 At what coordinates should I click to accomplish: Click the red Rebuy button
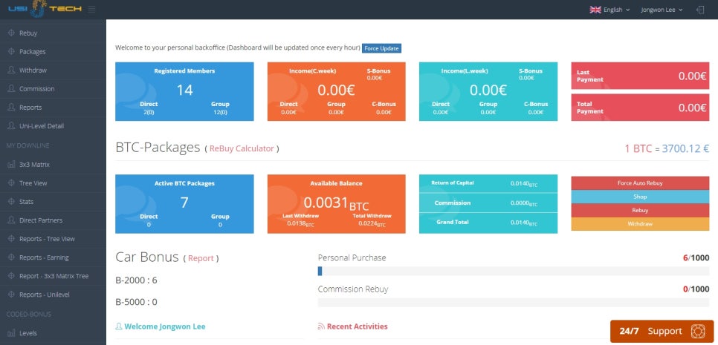(x=640, y=210)
